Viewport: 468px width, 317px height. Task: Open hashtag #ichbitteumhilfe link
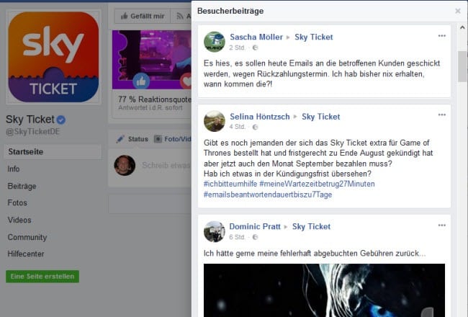pyautogui.click(x=230, y=184)
